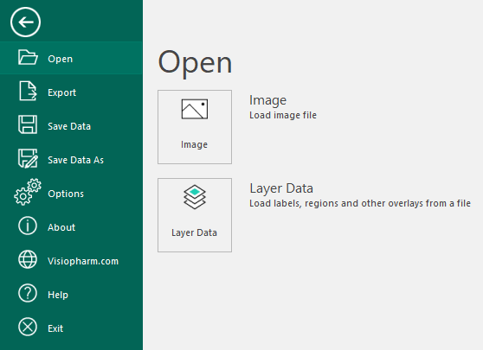Open the Visiopharm.com link text

[x=83, y=261]
